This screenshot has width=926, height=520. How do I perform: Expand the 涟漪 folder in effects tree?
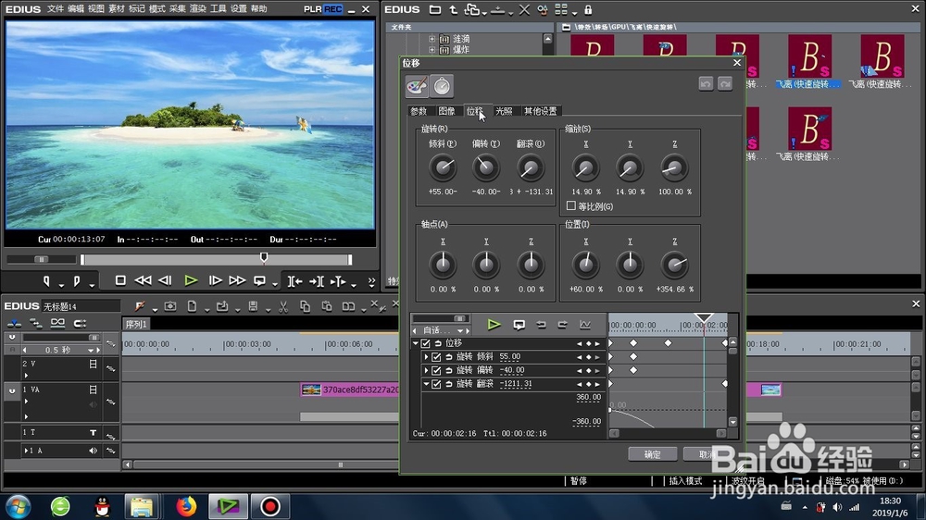432,39
